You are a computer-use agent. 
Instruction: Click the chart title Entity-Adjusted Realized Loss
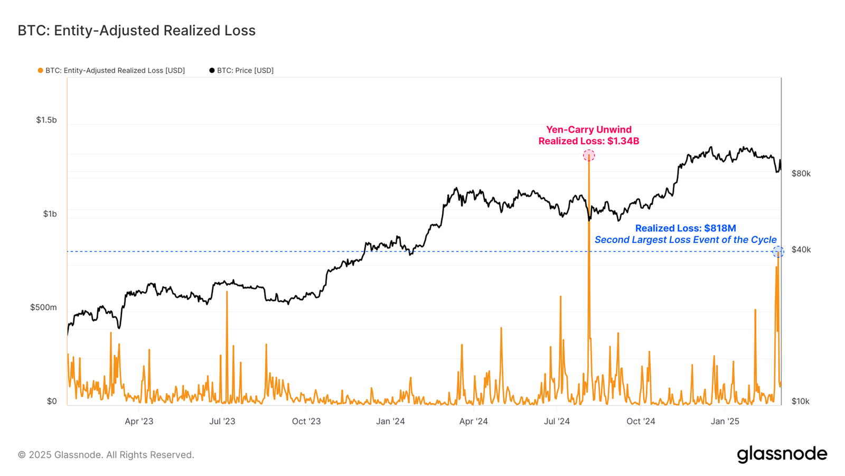tap(137, 31)
